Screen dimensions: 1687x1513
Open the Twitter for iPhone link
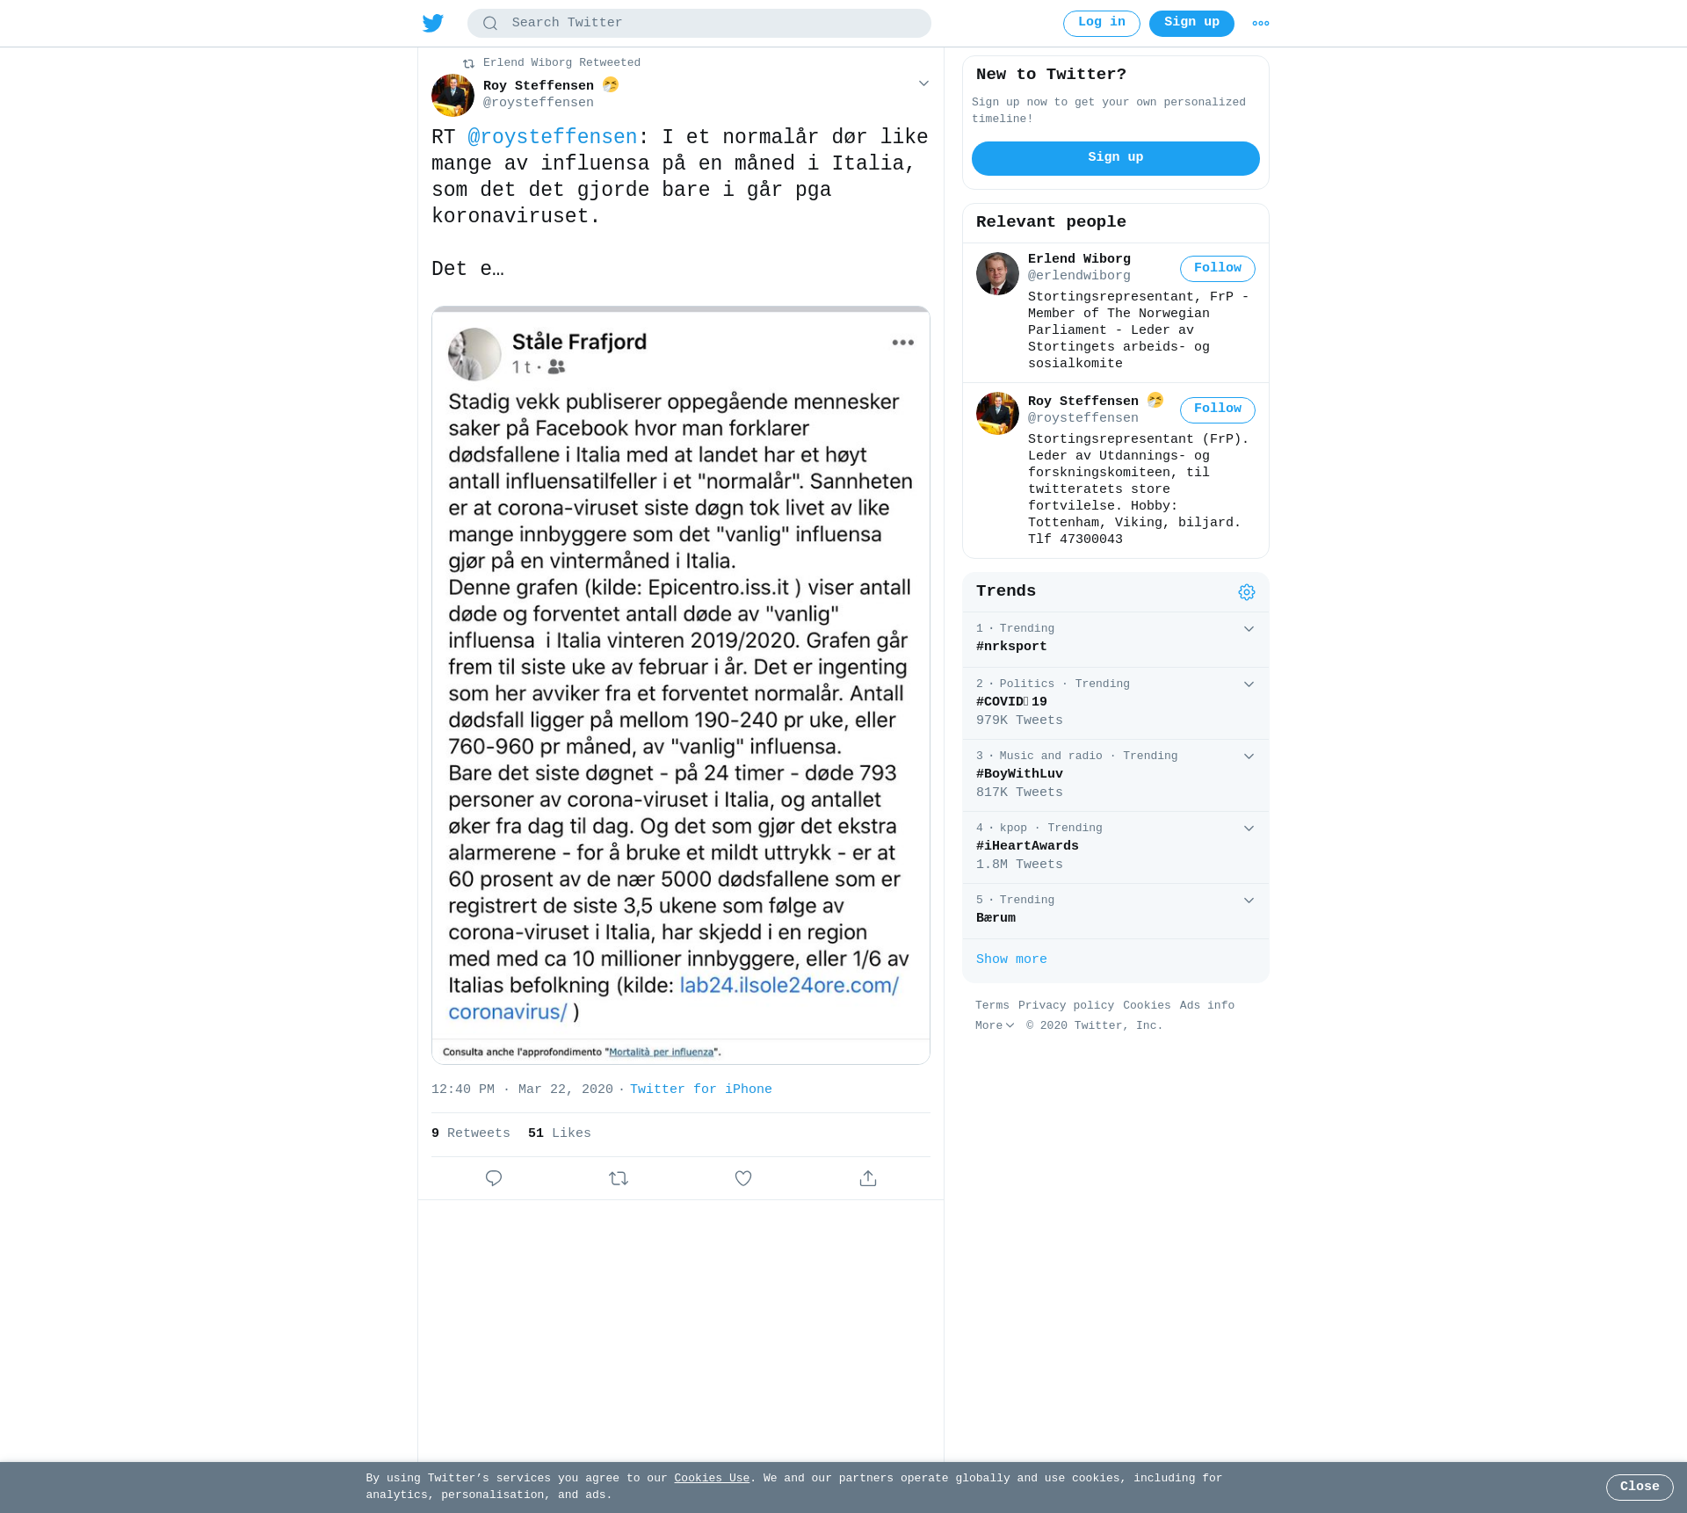click(x=701, y=1090)
